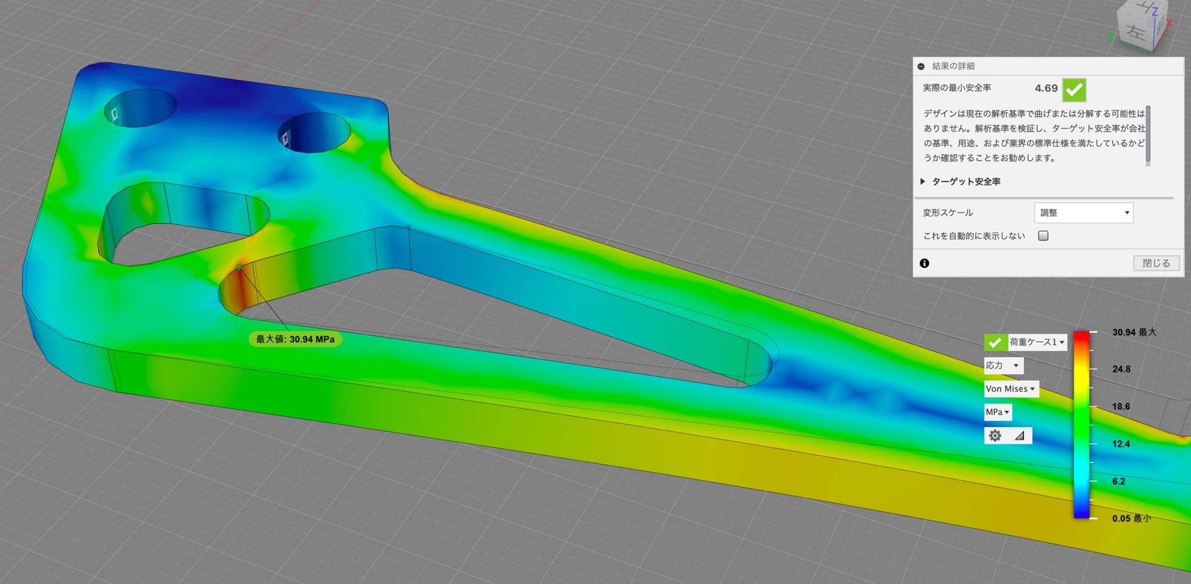Open the 変形スケール 調整 dropdown
1191x584 pixels.
click(x=1083, y=213)
